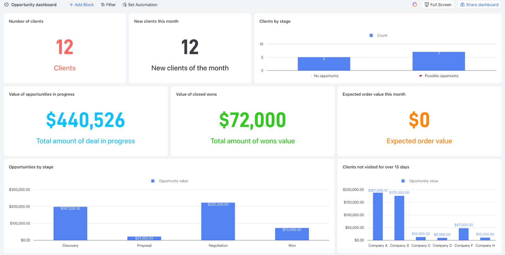Click Opportunity value legend in Clients not visited chart

click(x=420, y=181)
